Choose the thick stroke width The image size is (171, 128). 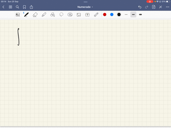pos(140,15)
